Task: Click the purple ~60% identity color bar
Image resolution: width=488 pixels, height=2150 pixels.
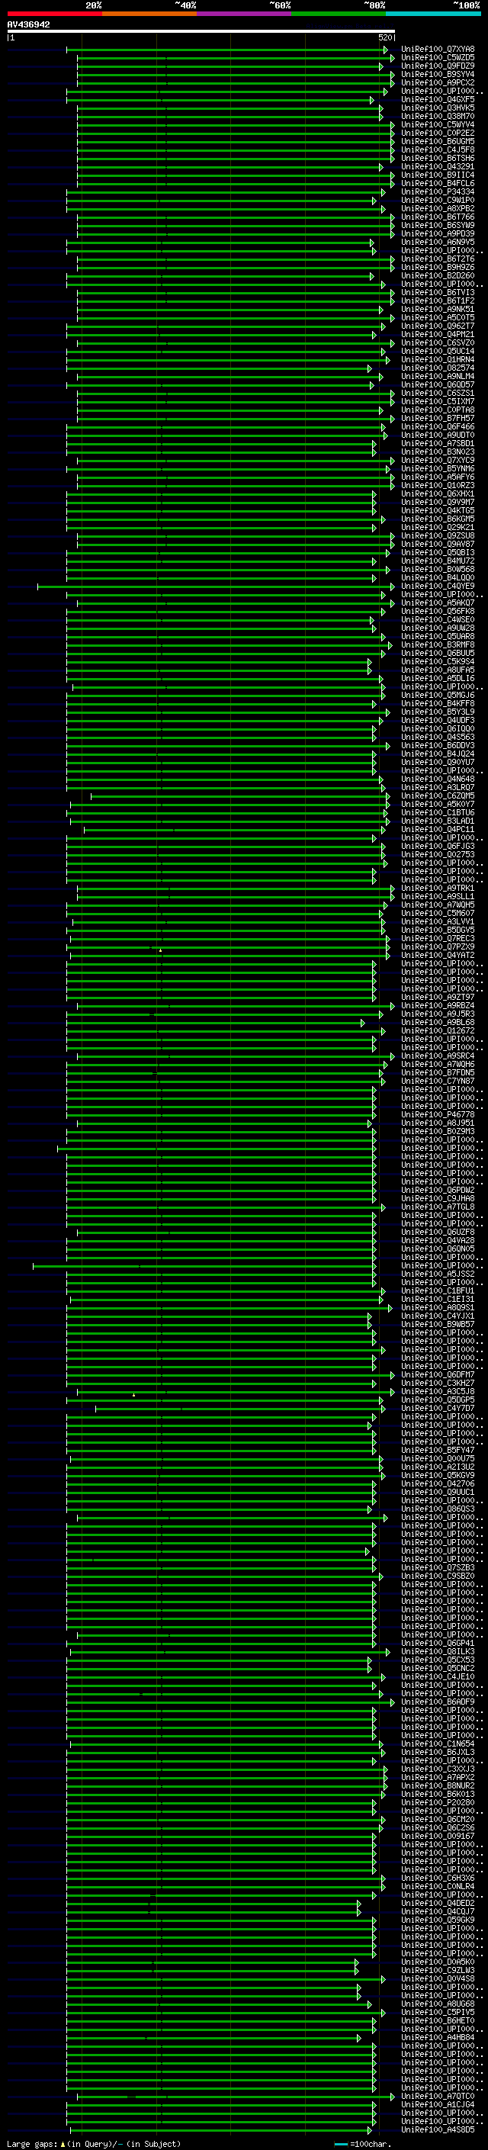Action: 245,14
